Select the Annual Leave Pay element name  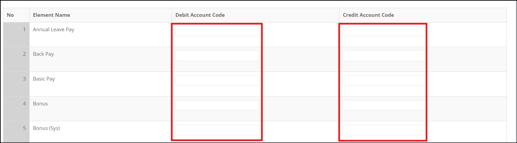click(x=53, y=30)
